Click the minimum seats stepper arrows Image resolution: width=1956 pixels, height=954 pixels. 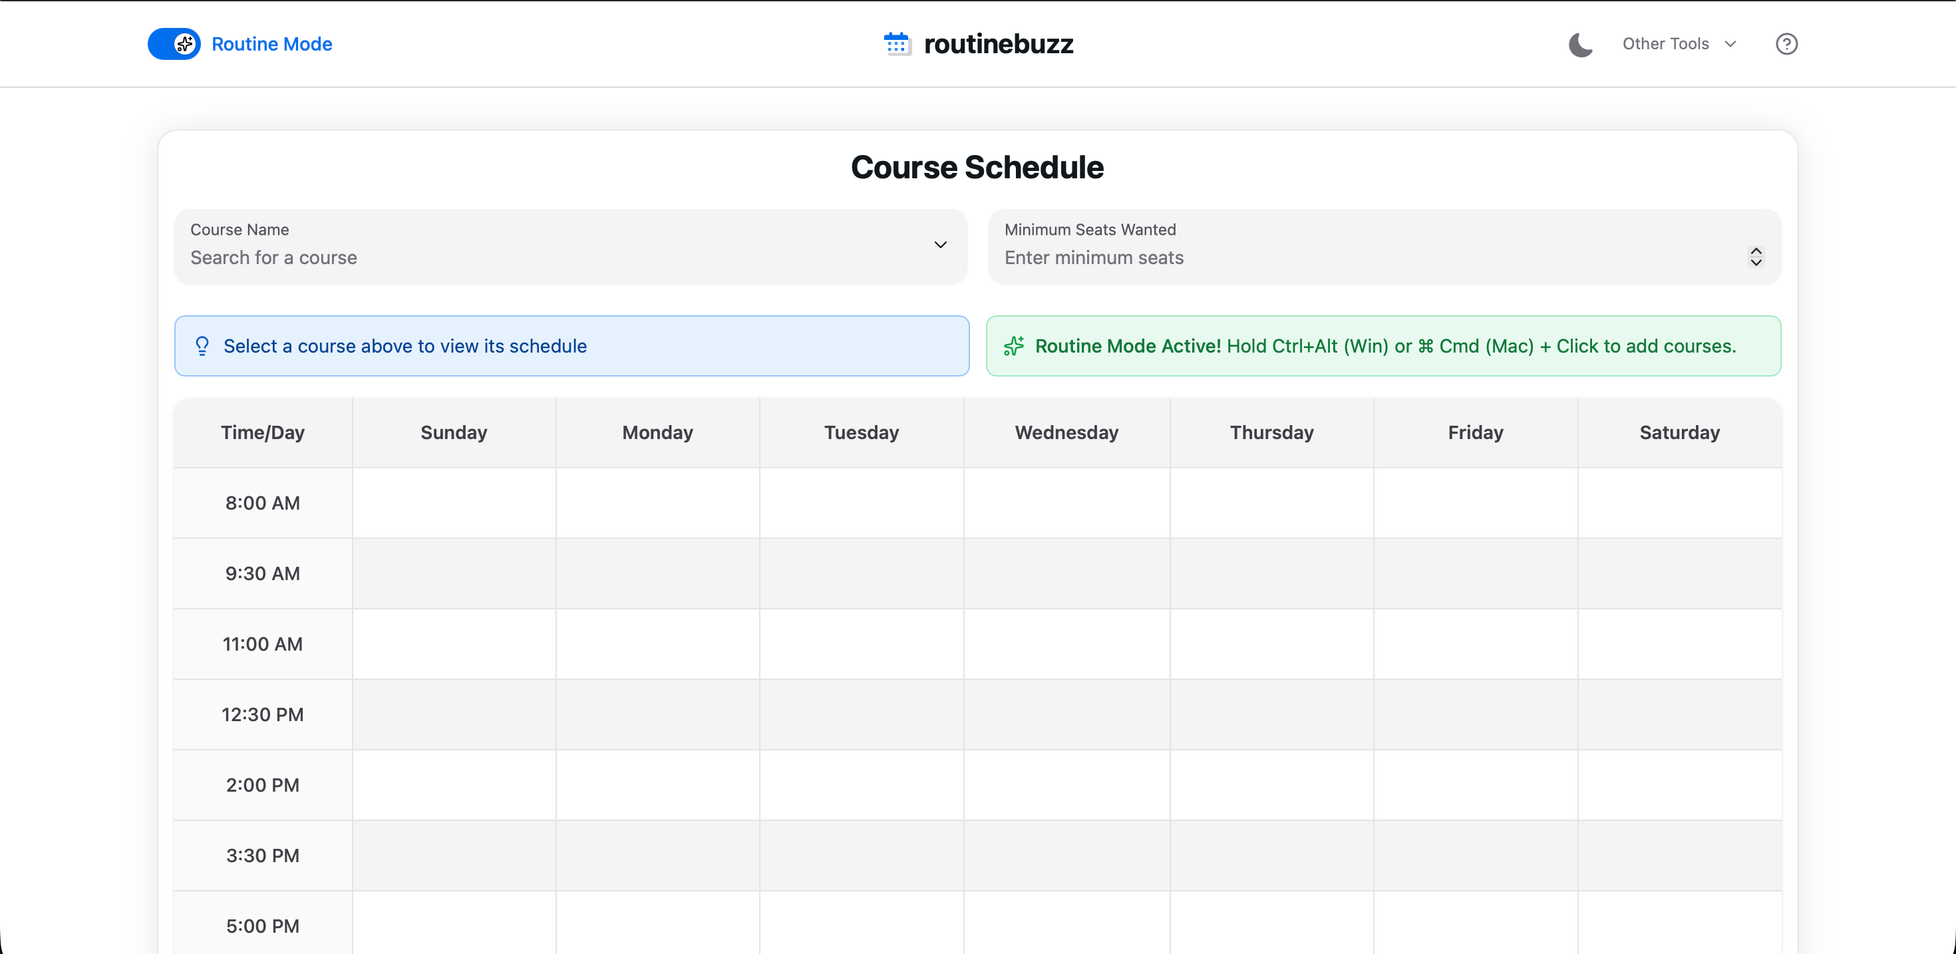pos(1756,257)
